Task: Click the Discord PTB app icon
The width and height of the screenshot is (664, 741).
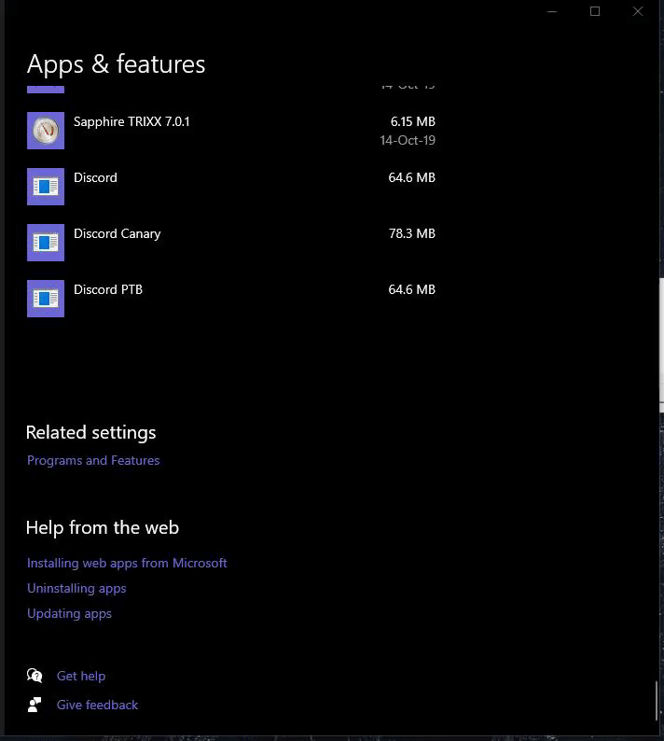Action: [x=46, y=299]
